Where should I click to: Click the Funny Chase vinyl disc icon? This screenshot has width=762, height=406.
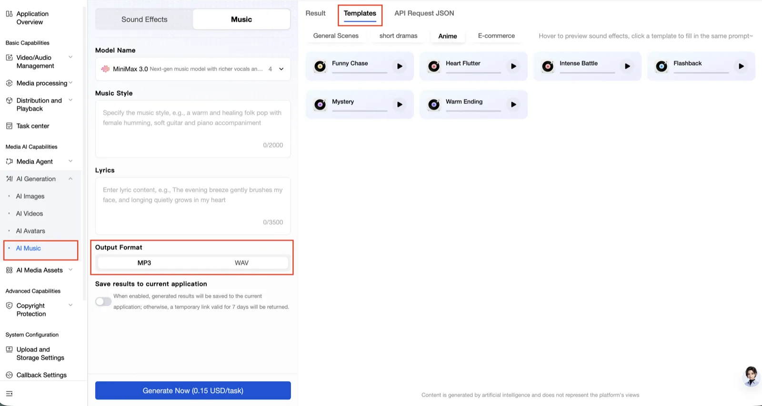[320, 66]
